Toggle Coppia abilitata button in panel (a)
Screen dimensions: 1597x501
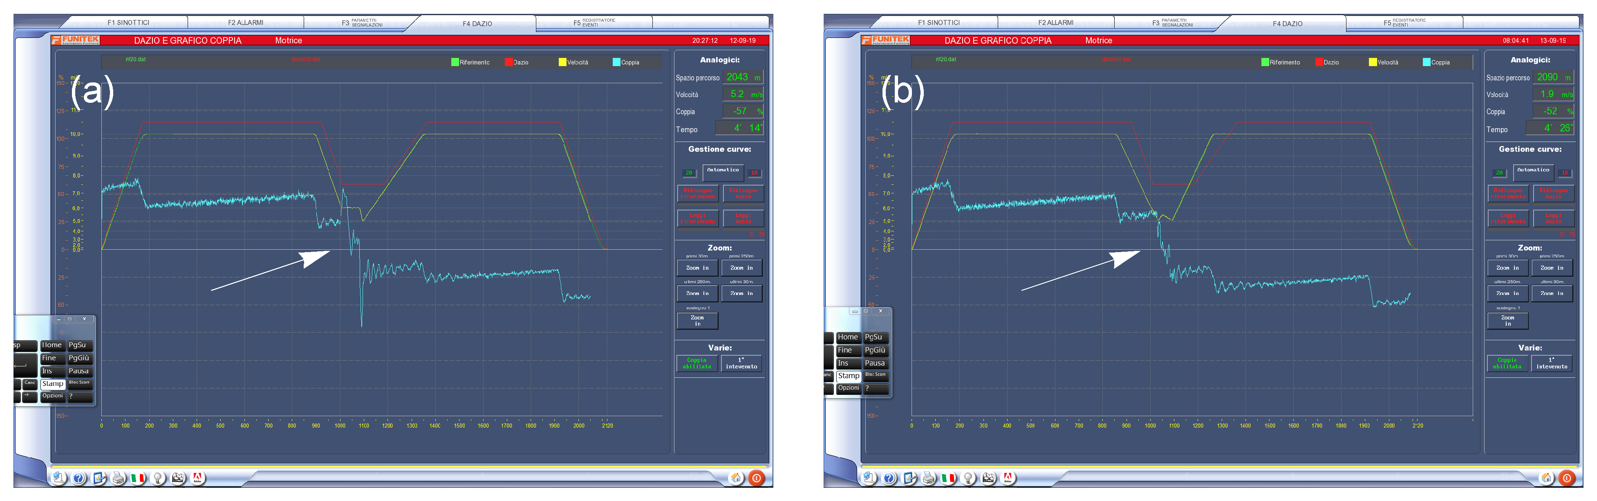pyautogui.click(x=697, y=363)
